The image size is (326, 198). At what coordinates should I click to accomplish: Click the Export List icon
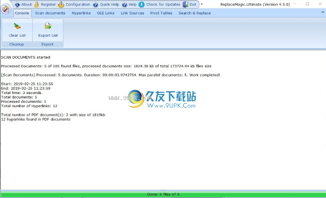[48, 26]
